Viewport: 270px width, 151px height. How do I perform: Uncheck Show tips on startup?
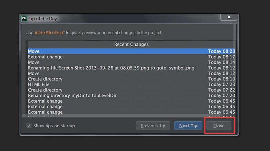[29, 125]
